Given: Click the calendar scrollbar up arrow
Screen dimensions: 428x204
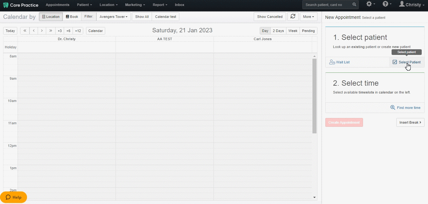Looking at the screenshot, I should click(315, 56).
